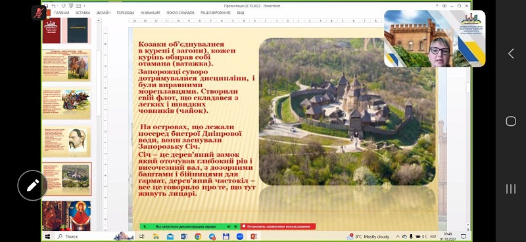526x242 pixels.
Task: Open Google Chrome from the taskbar
Action: 198,237
